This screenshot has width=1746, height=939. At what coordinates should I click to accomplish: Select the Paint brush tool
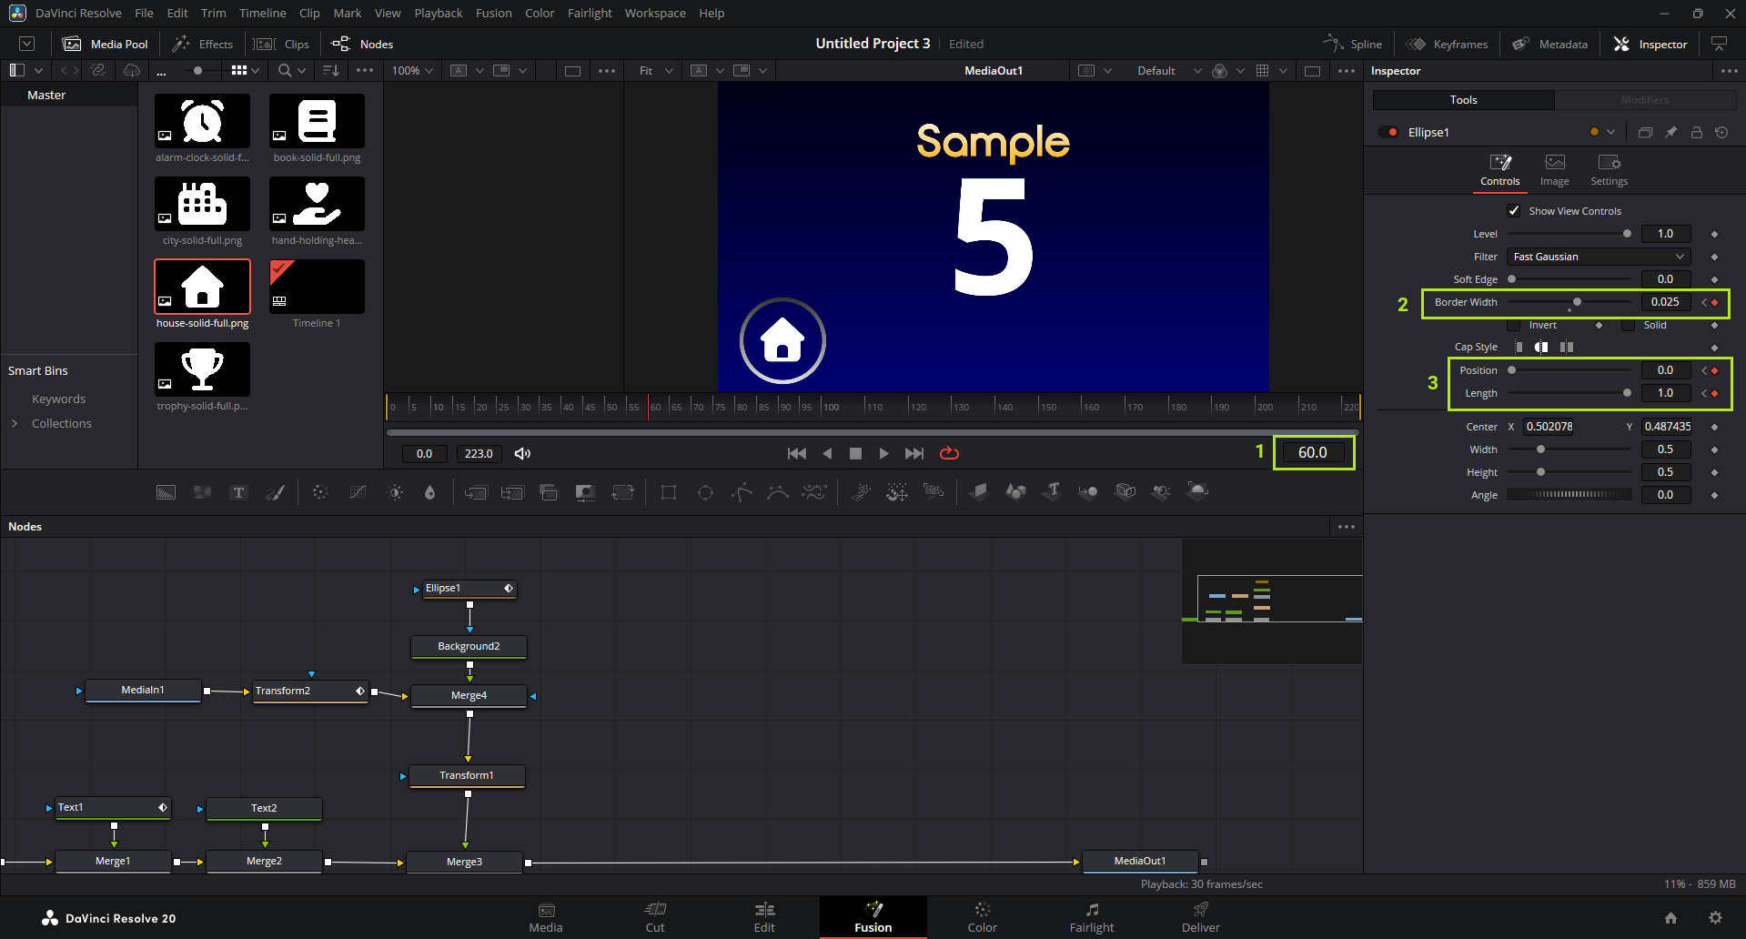275,492
